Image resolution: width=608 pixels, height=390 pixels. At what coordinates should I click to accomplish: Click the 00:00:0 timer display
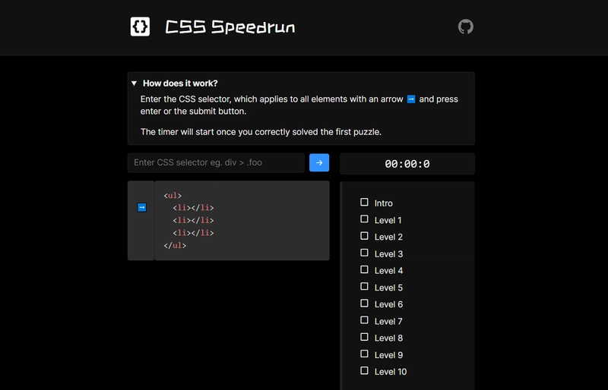pos(407,164)
